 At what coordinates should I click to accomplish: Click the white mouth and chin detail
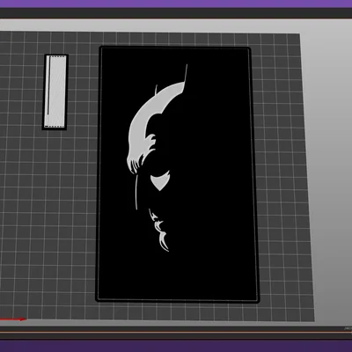pyautogui.click(x=159, y=231)
